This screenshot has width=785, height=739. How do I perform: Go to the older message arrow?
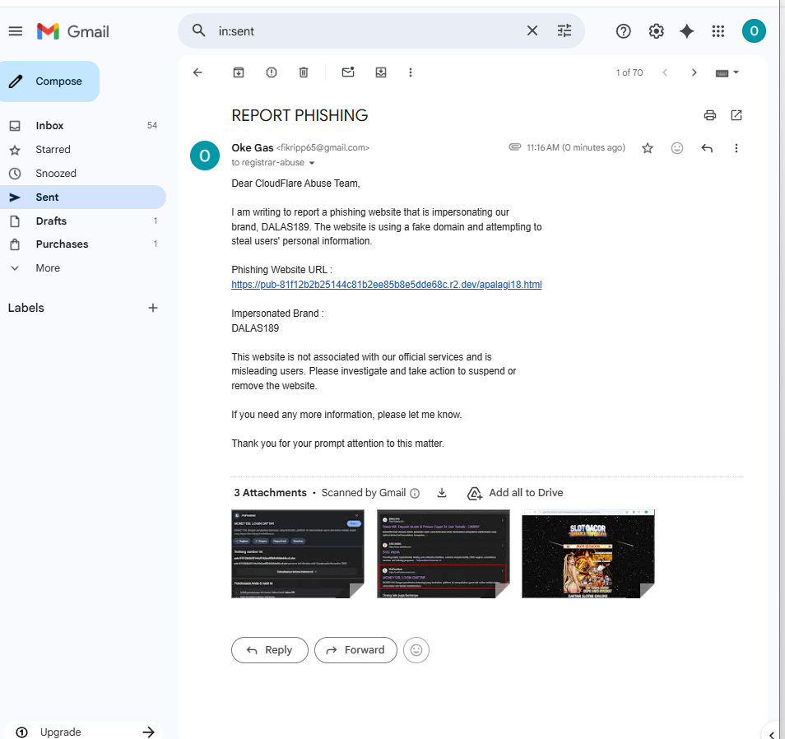[694, 72]
